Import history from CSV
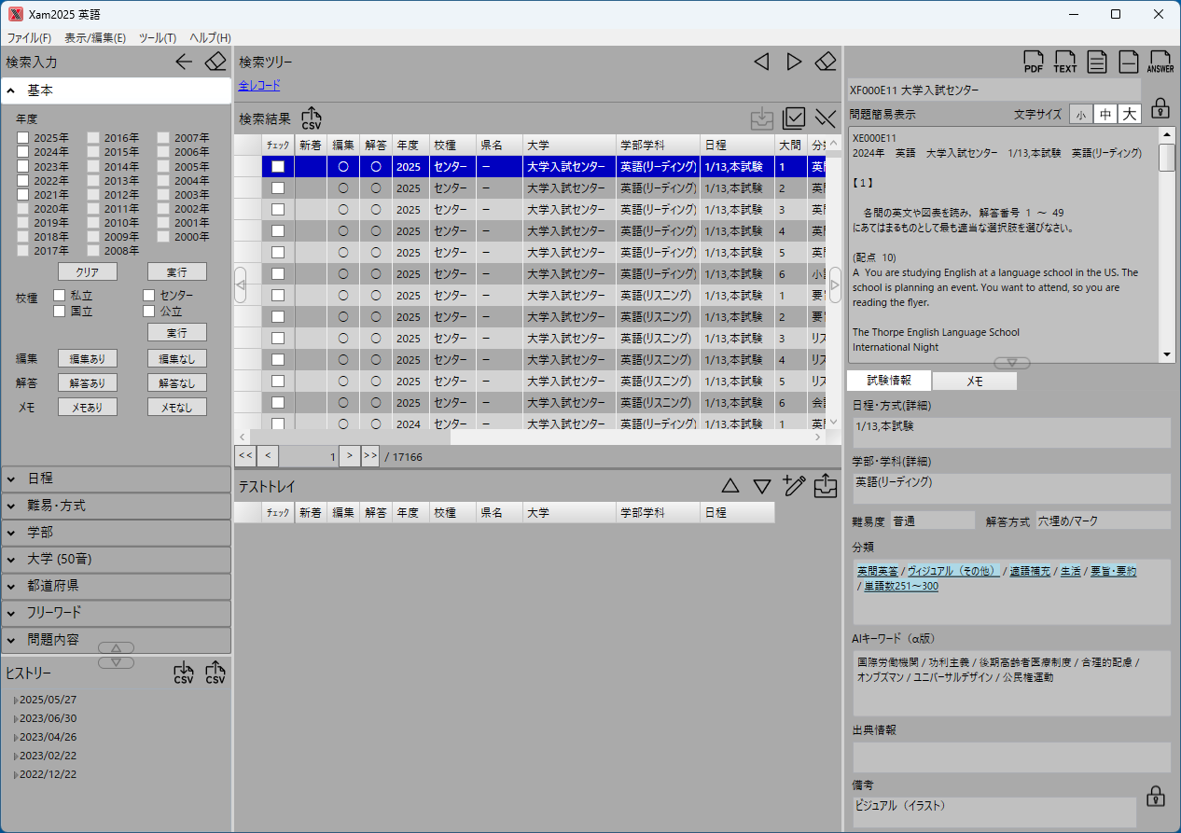1181x833 pixels. pyautogui.click(x=184, y=673)
